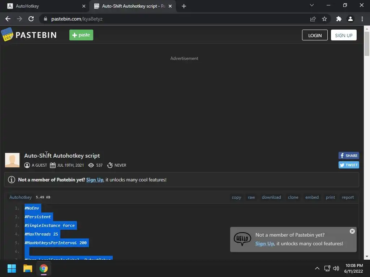
Task: Click the A GUEST user icon
Action: coord(27,165)
